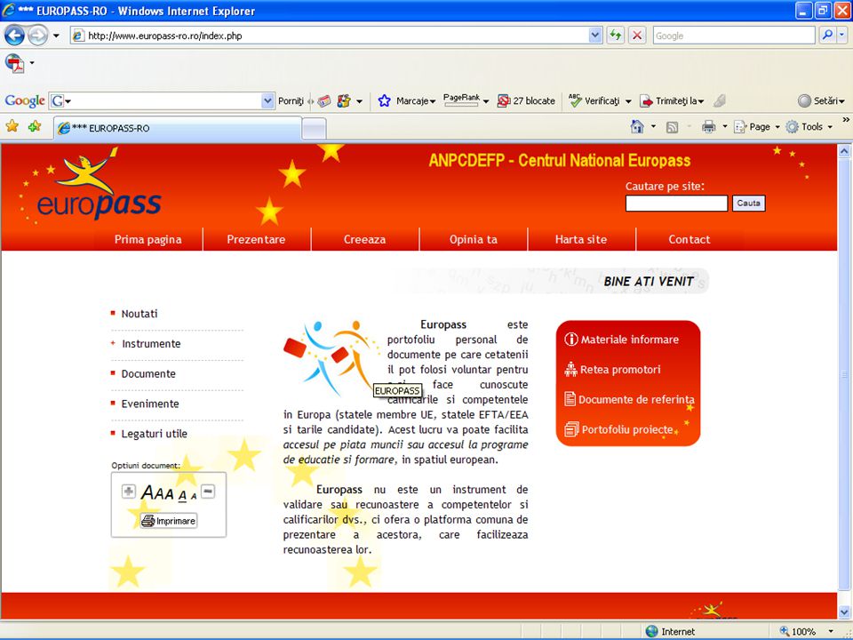
Task: Click the browser Forward arrow button
Action: pyautogui.click(x=37, y=36)
